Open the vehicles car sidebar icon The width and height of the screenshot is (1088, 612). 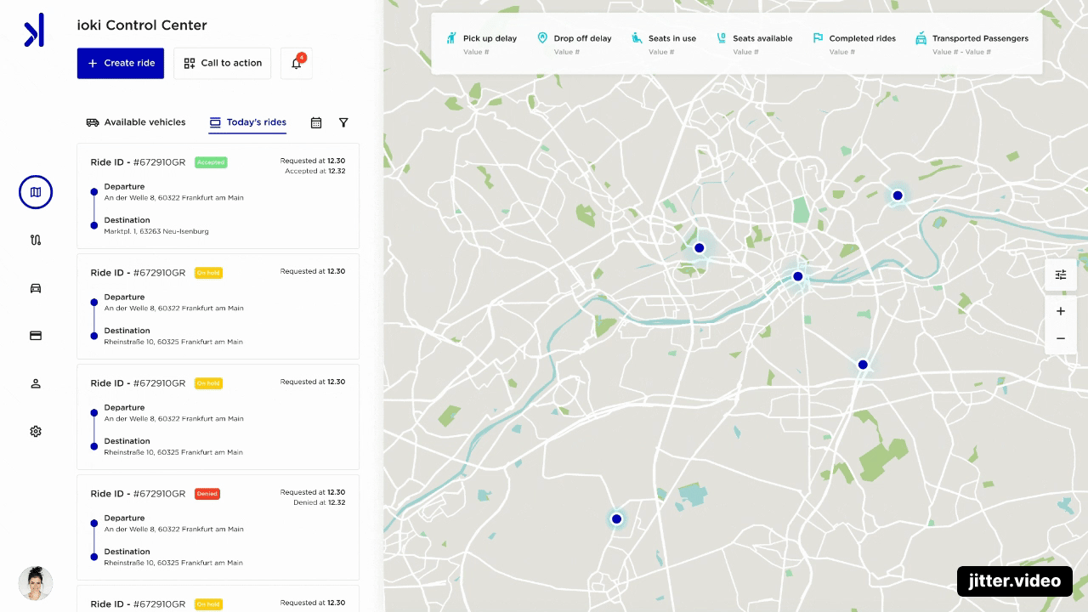tap(36, 288)
